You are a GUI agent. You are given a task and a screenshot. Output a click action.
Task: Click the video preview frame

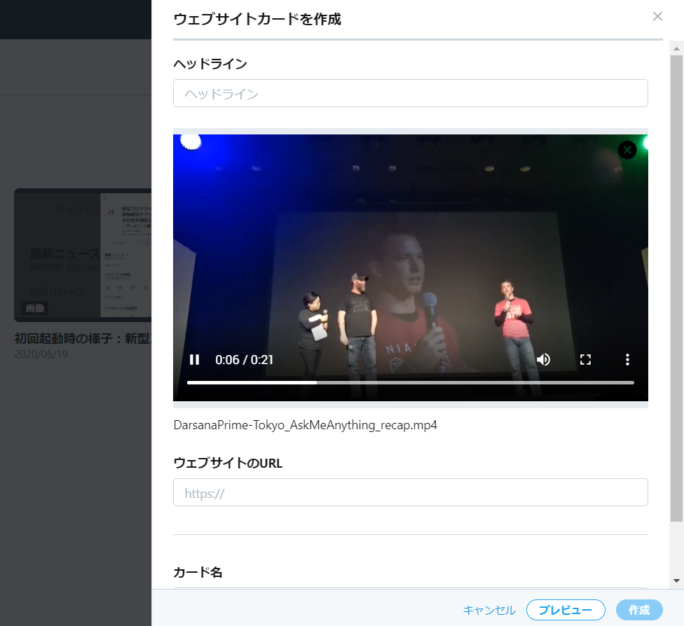click(411, 267)
